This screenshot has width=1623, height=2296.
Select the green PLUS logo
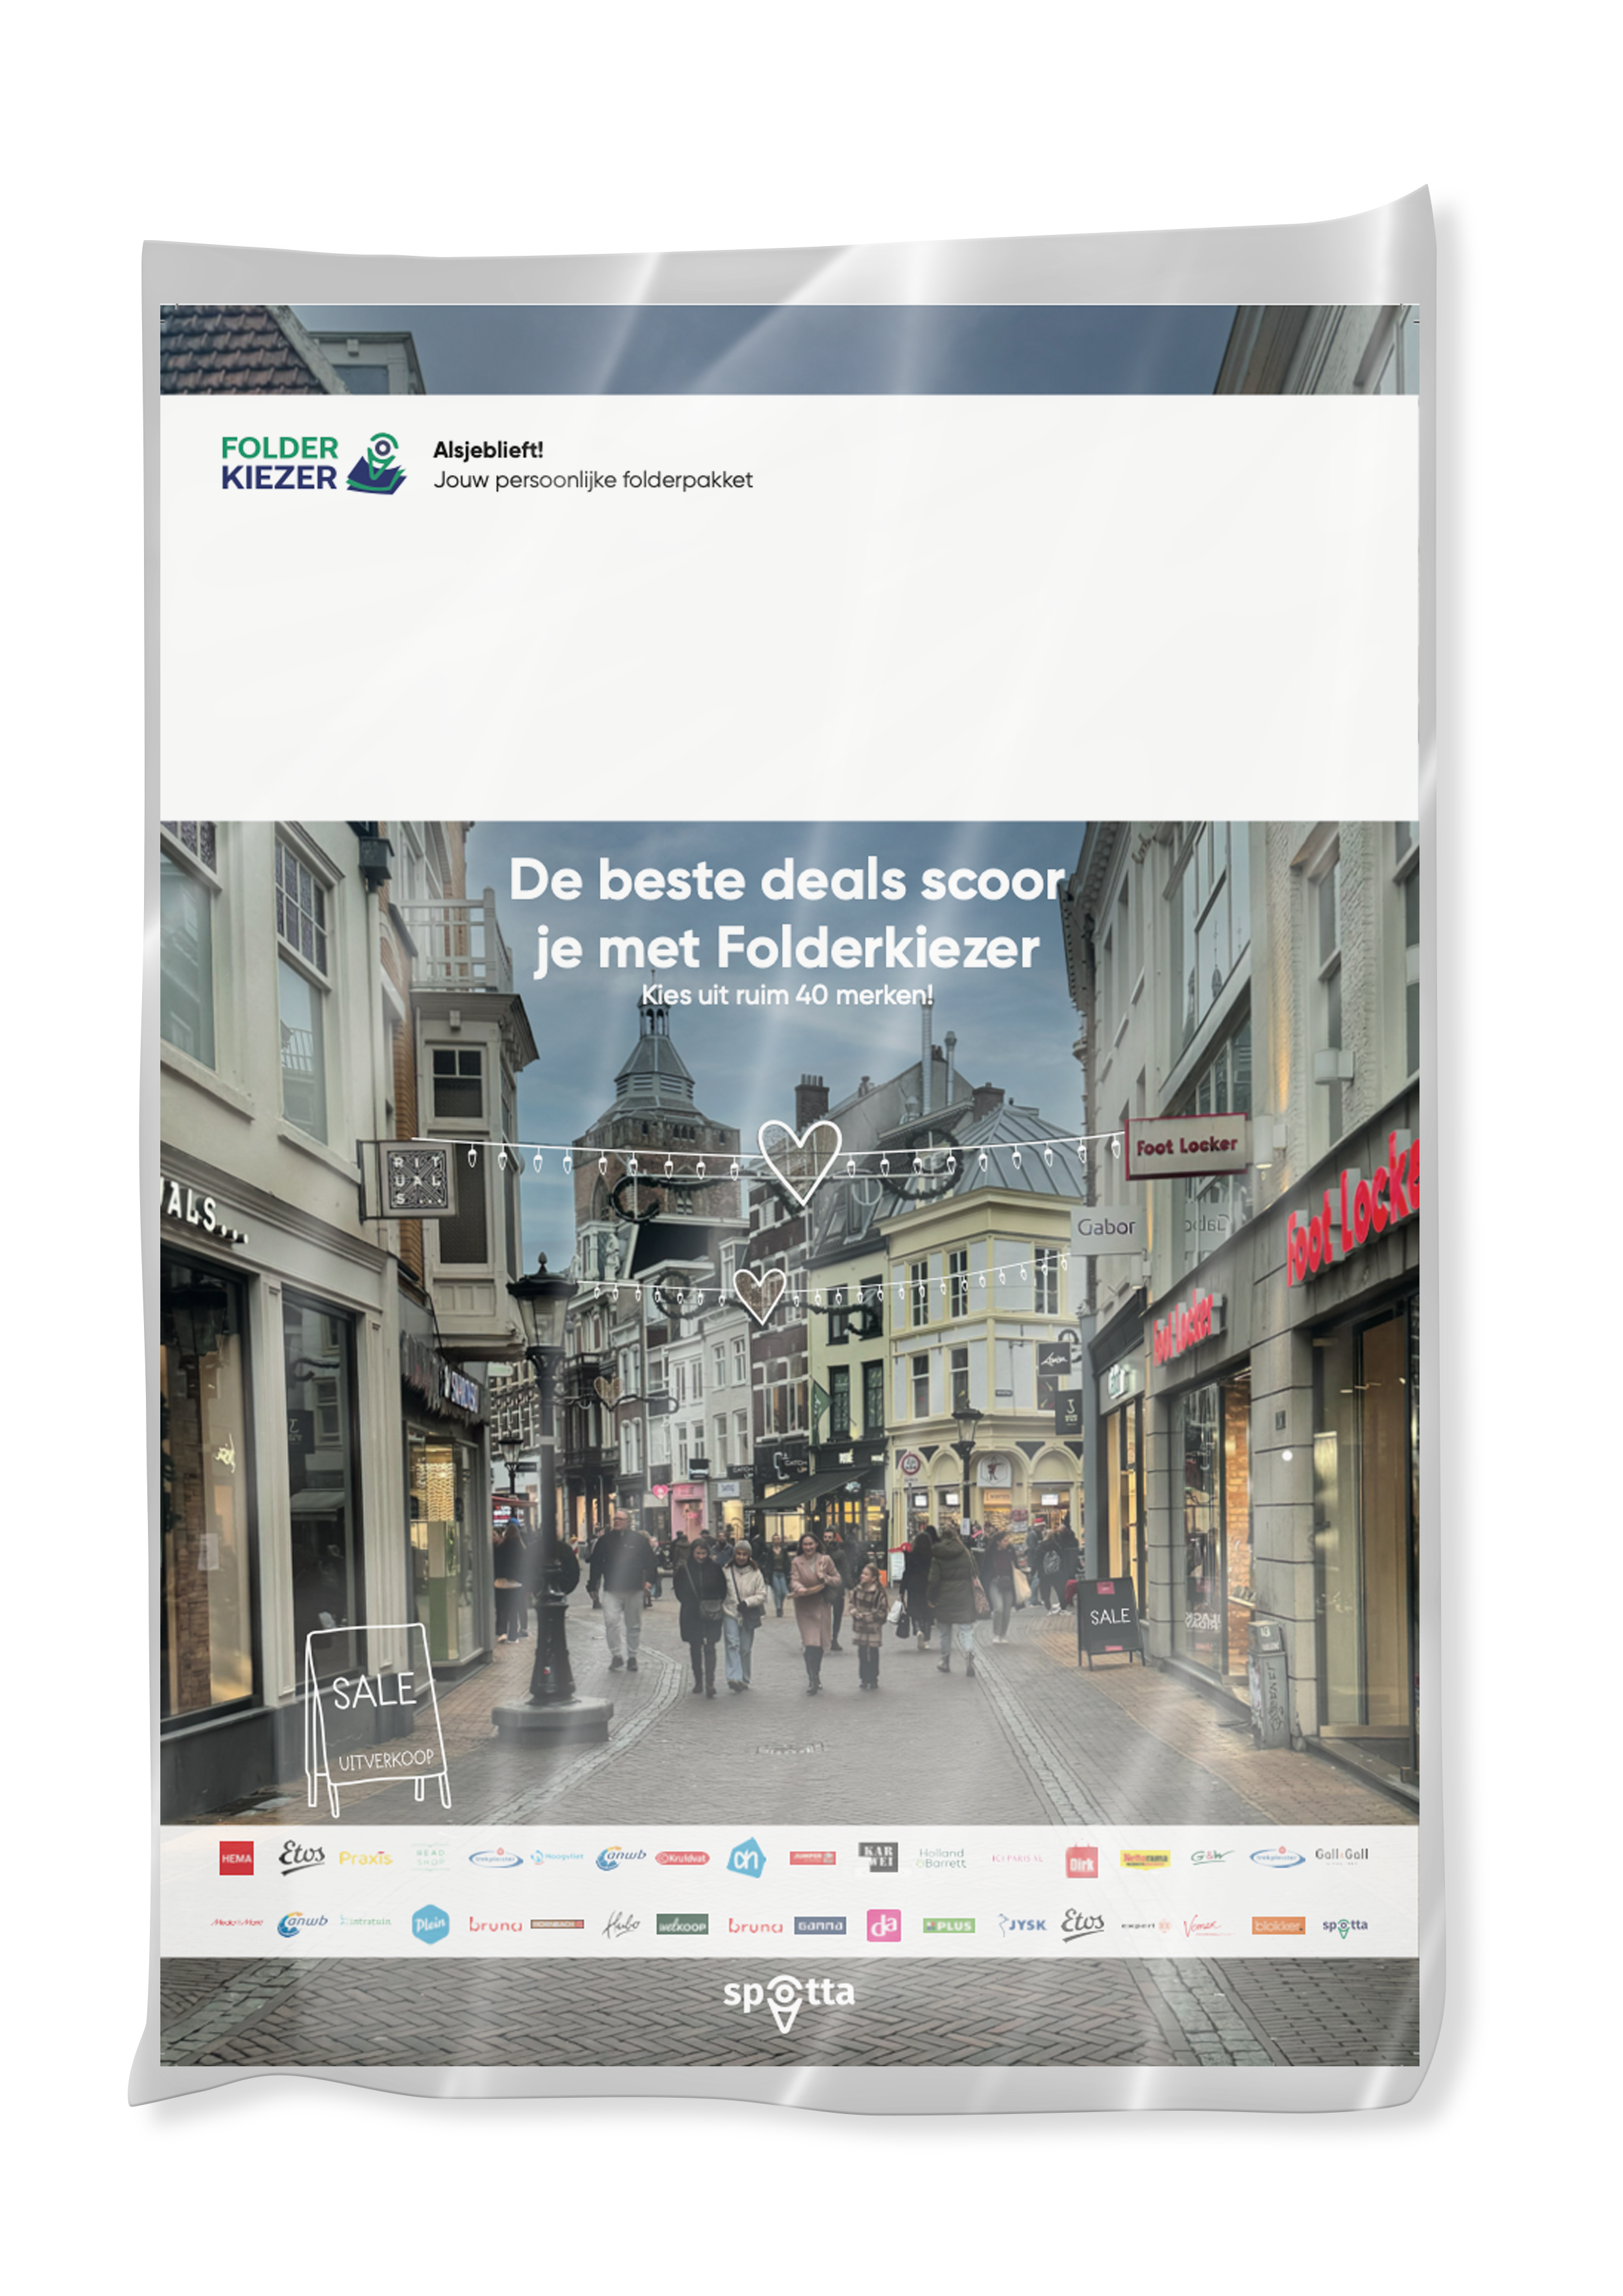click(x=948, y=1925)
